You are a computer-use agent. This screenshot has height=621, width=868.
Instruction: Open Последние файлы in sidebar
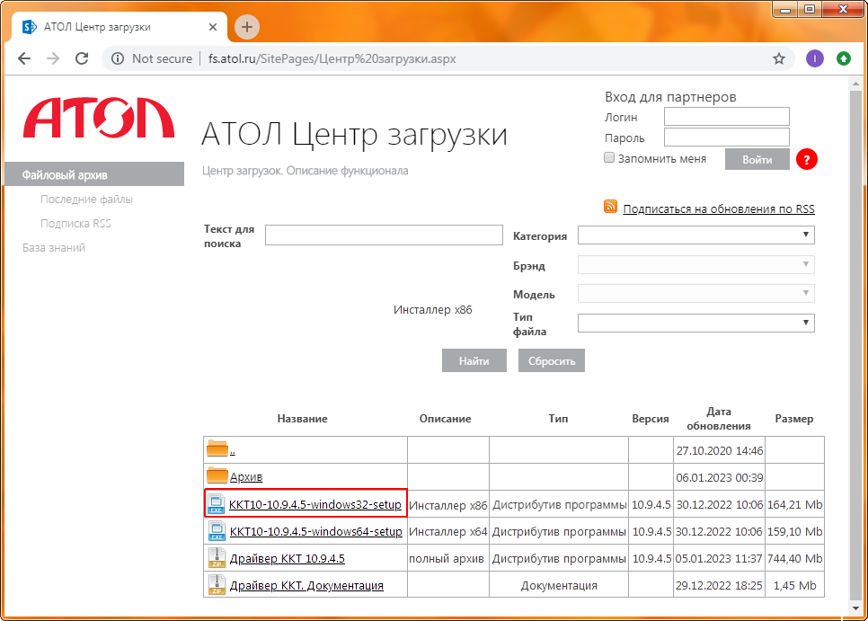(x=86, y=200)
